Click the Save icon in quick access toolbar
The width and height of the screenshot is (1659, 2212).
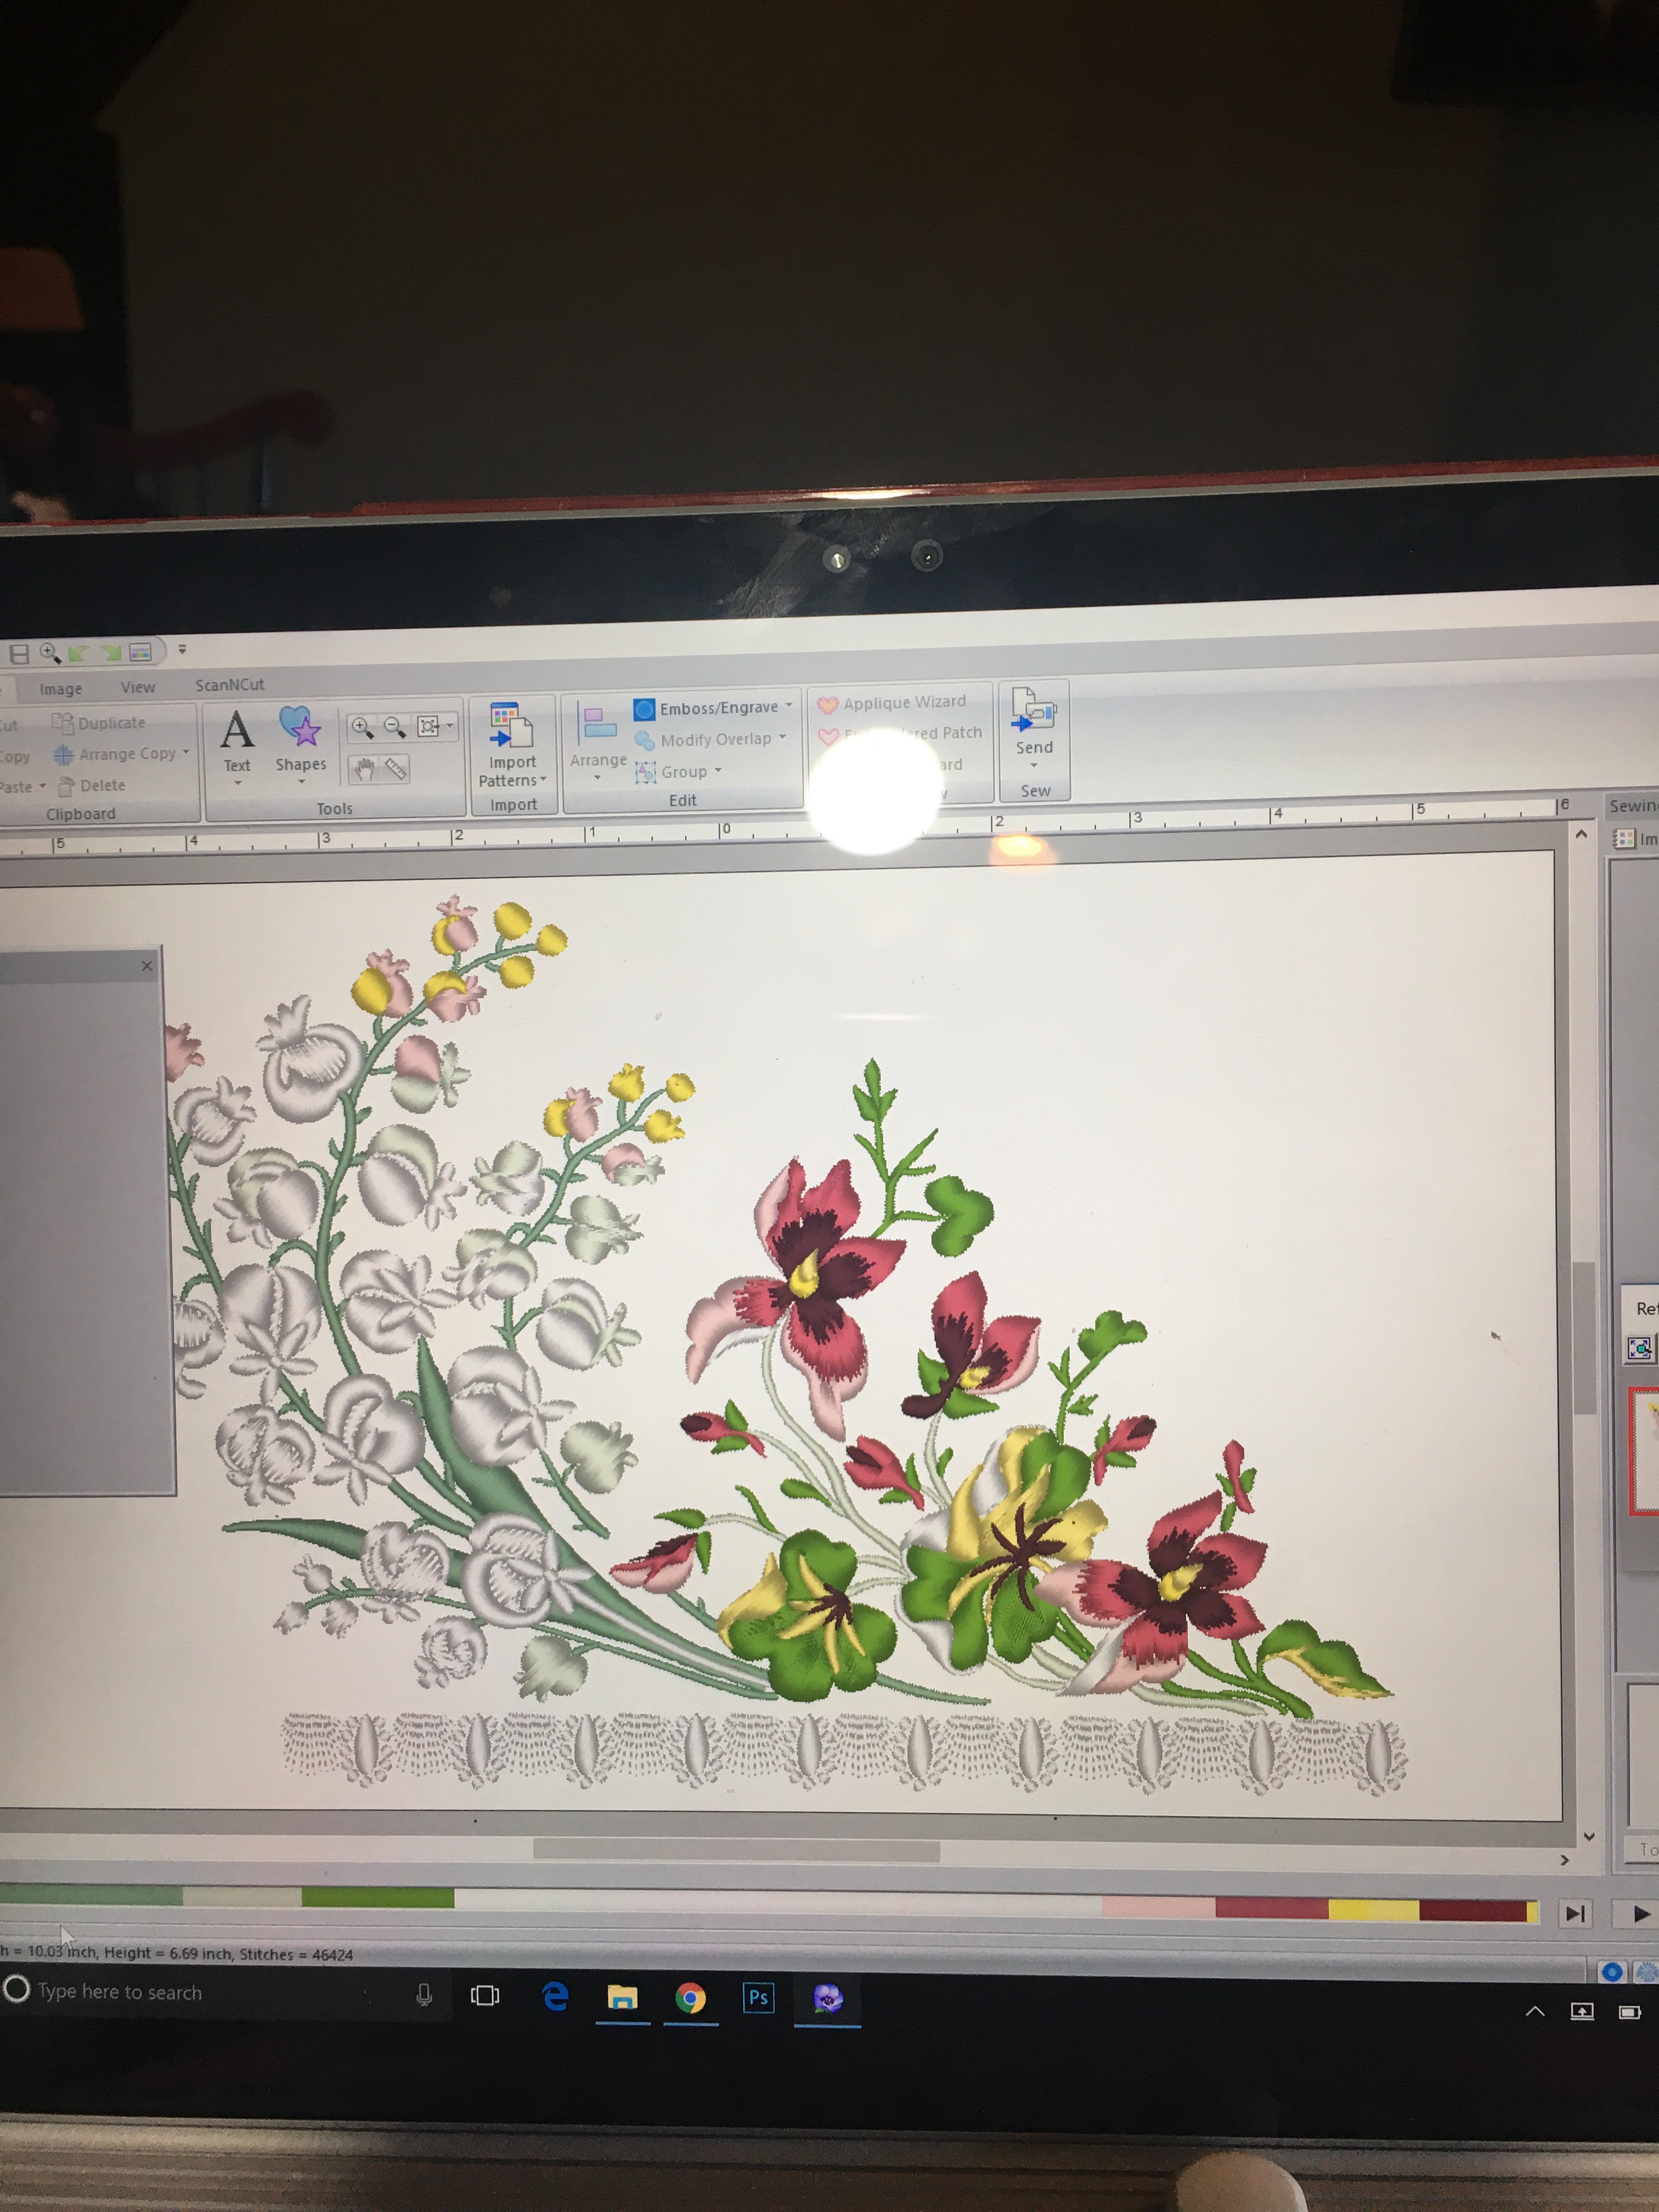point(19,654)
